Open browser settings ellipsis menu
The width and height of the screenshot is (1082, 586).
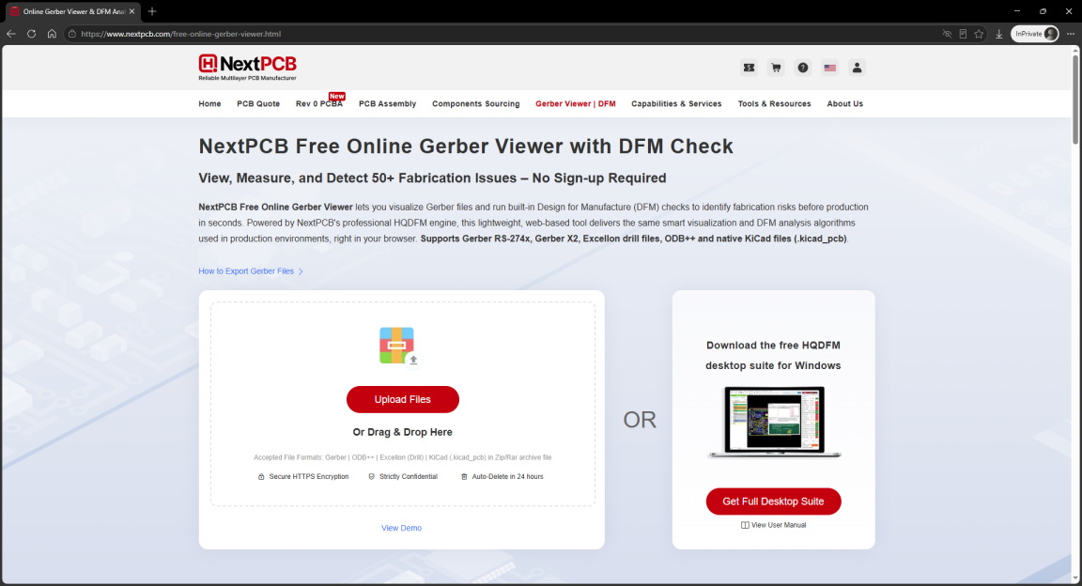pyautogui.click(x=1071, y=34)
